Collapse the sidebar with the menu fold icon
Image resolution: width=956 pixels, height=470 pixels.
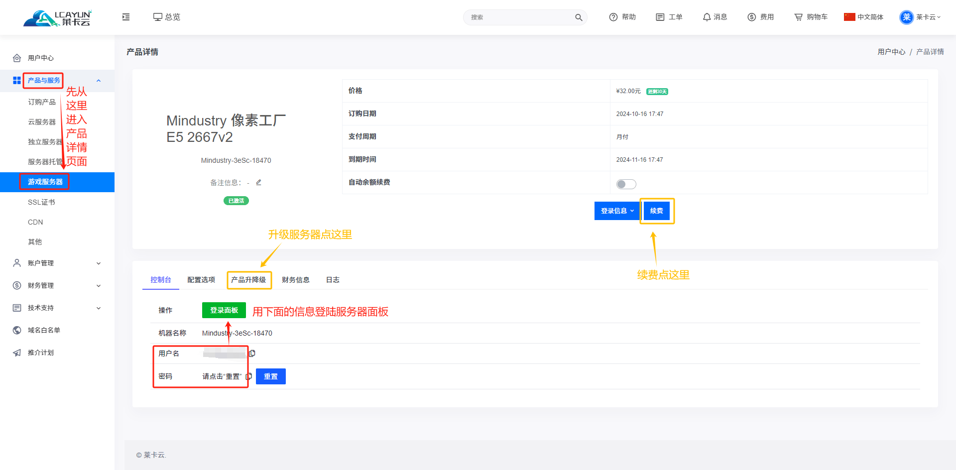[126, 17]
